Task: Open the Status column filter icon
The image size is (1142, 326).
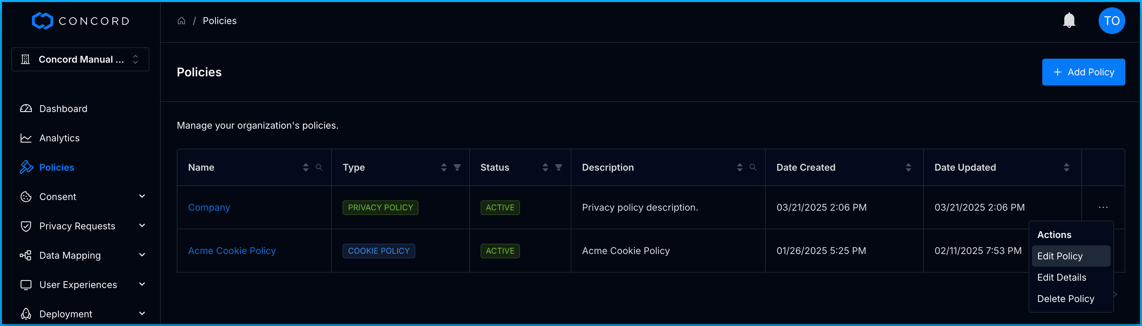Action: pos(559,167)
